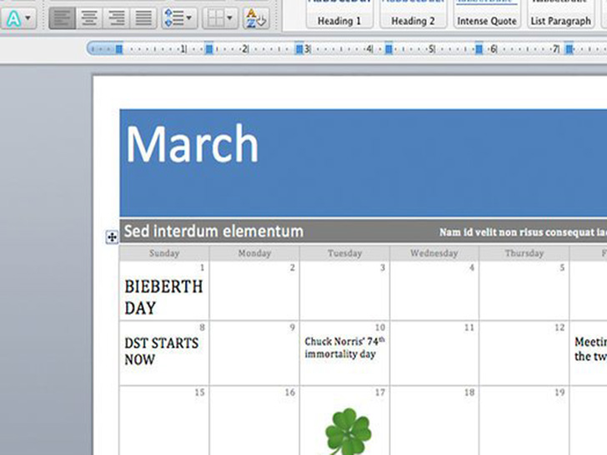Open the Line Spacing dropdown arrow
Viewport: 607px width, 455px height.
(189, 17)
